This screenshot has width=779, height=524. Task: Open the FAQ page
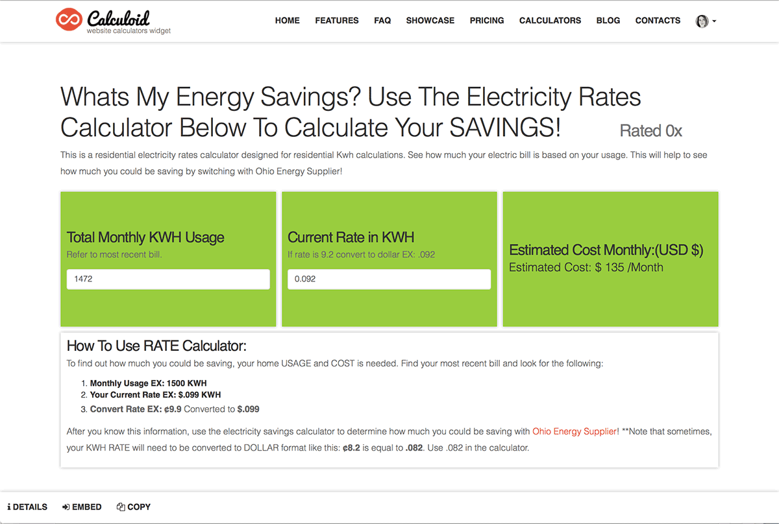(x=382, y=20)
